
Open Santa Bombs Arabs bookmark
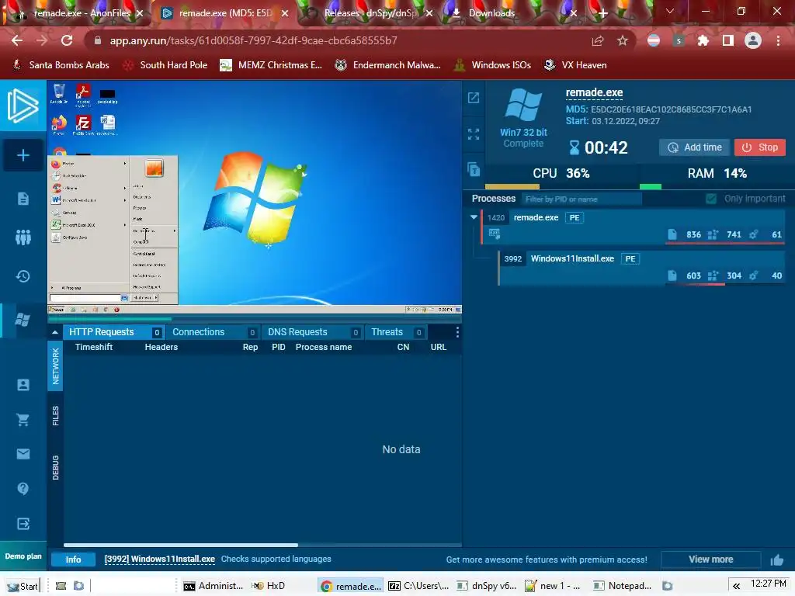[60, 65]
